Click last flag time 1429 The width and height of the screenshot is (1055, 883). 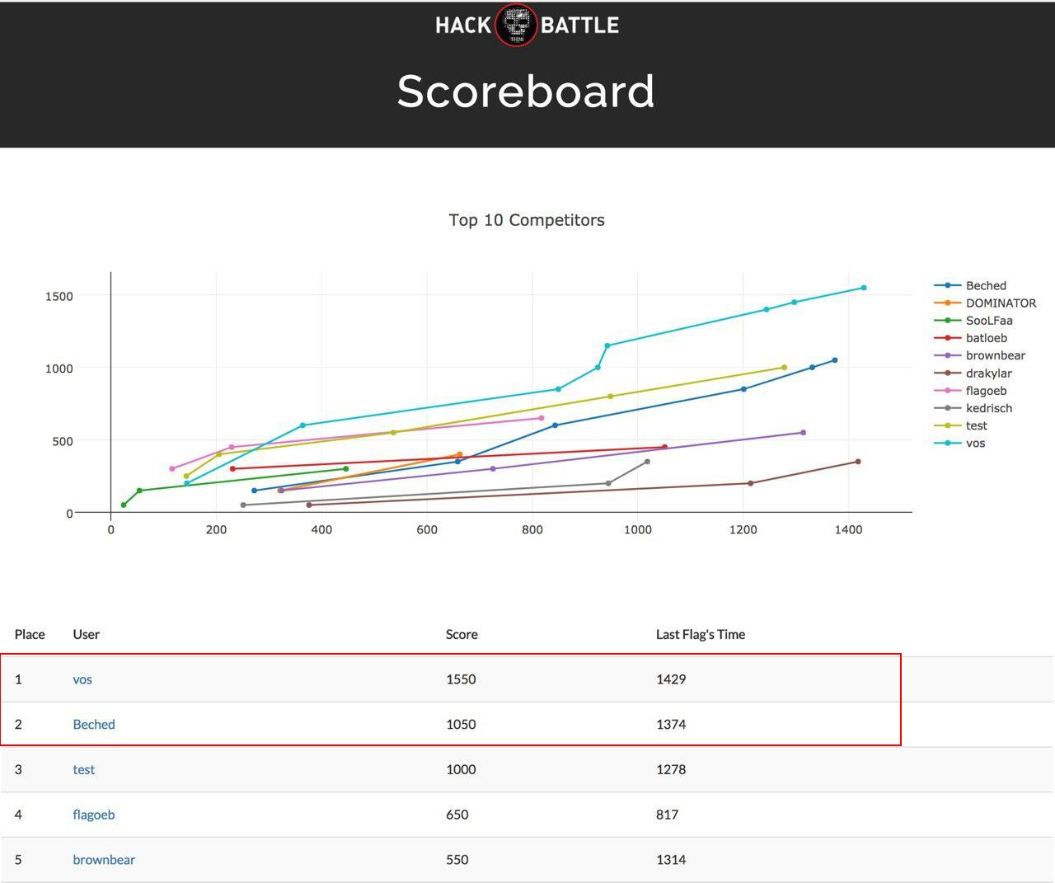[x=671, y=679]
